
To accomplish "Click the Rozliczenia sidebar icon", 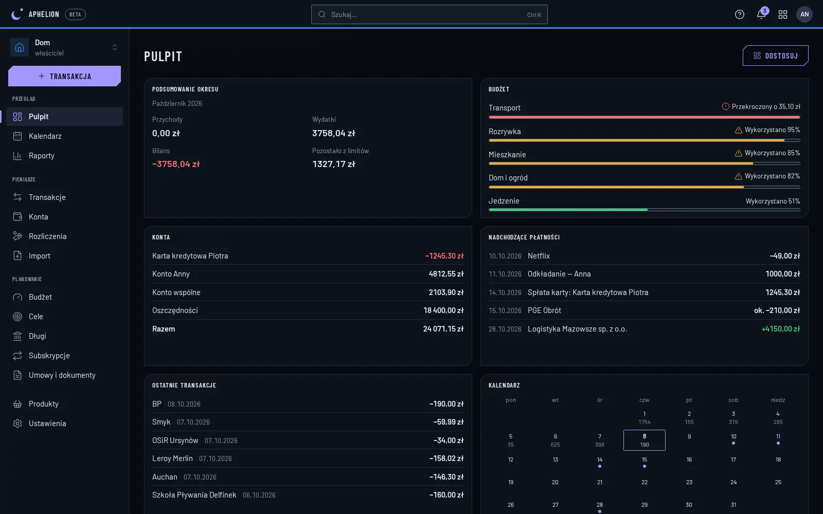I will (17, 236).
